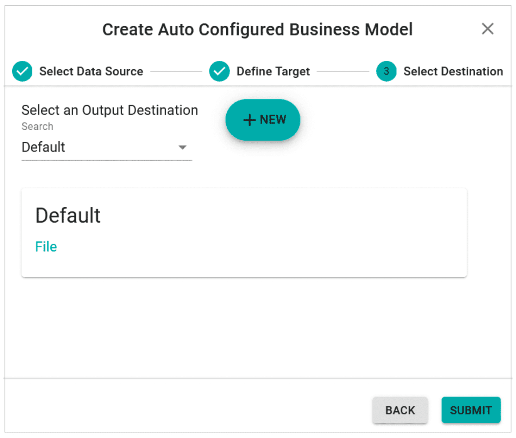Viewport: 516px width, 438px height.
Task: Create a new output destination with NEW
Action: tap(263, 120)
